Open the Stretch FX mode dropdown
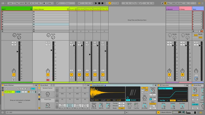The image size is (205, 115). [135, 100]
